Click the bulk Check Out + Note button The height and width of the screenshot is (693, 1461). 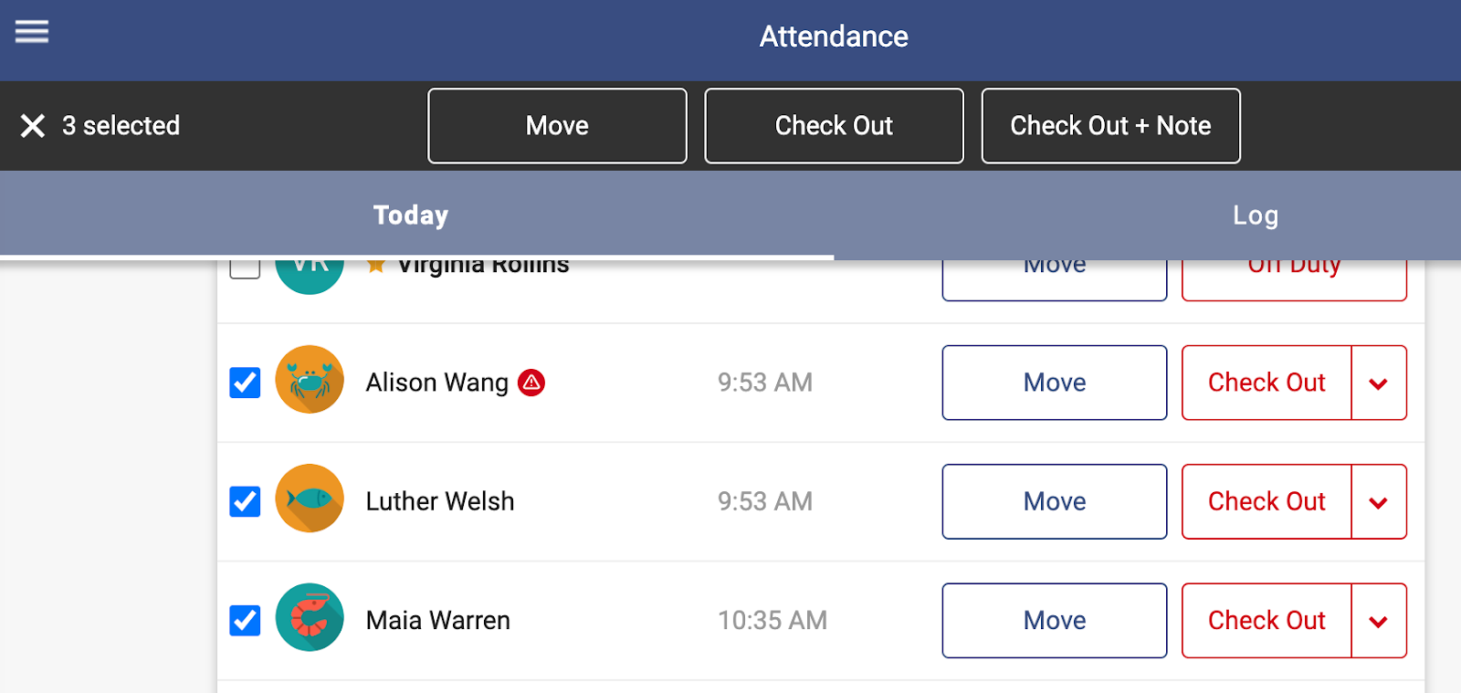point(1110,126)
